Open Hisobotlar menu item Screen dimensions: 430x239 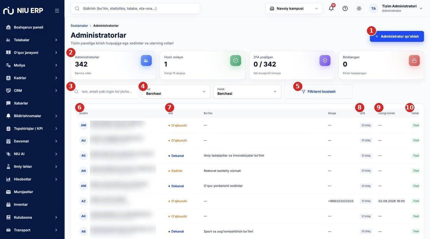pyautogui.click(x=32, y=179)
